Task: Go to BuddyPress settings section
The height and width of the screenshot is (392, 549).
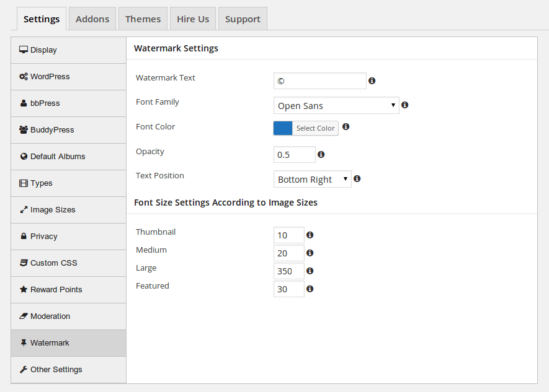Action: [x=69, y=129]
